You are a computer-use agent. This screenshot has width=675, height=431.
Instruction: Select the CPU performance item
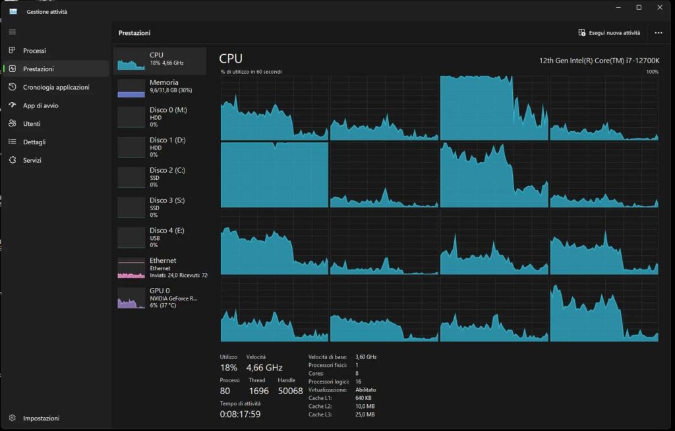[x=160, y=61]
